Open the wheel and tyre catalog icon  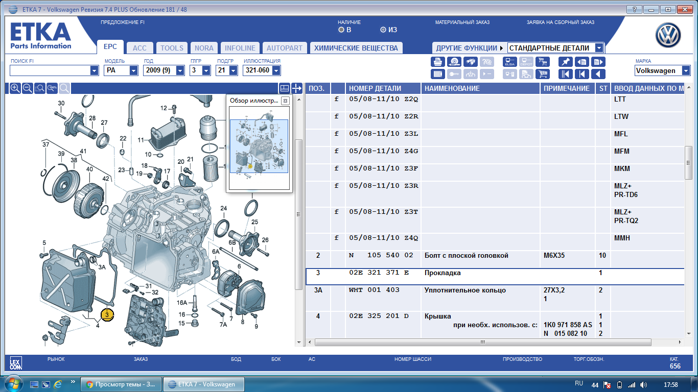(x=454, y=62)
